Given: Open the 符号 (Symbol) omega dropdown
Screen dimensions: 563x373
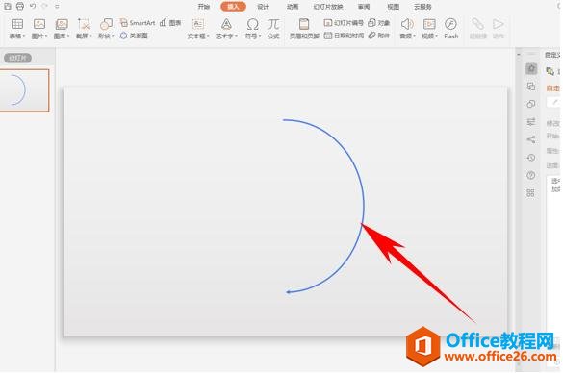Looking at the screenshot, I should (253, 29).
